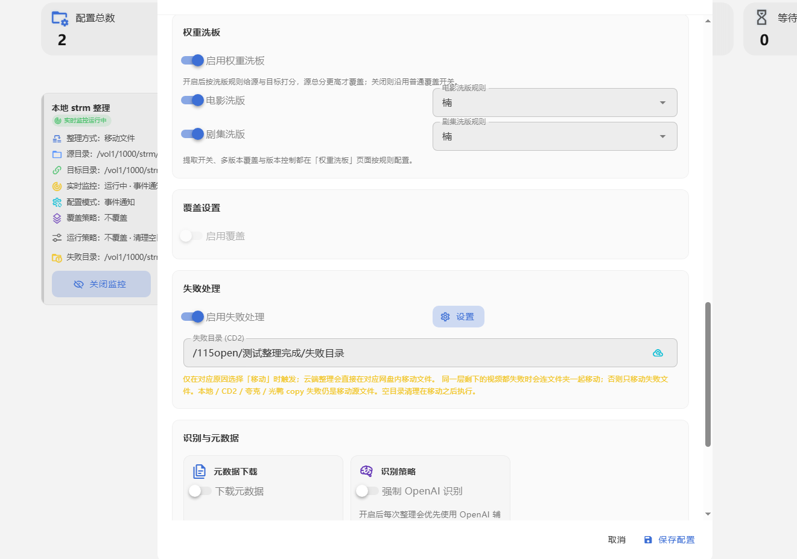Click the 失败目录 folder icon in the card

pos(57,258)
